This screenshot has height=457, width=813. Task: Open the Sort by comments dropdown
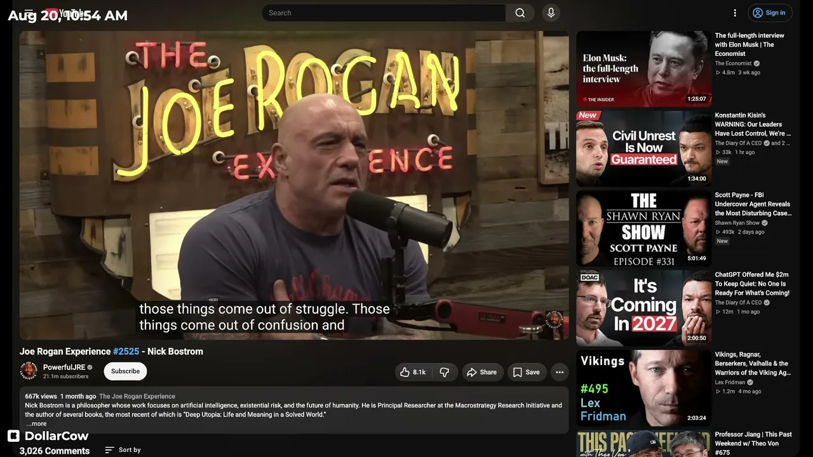point(123,450)
